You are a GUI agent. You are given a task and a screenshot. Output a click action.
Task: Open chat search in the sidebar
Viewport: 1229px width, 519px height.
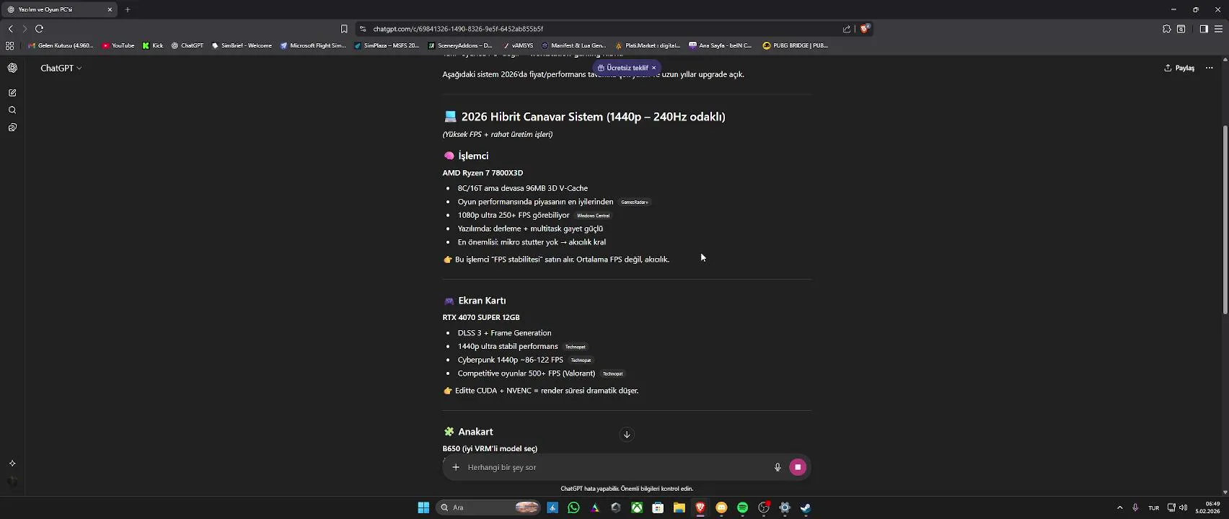tap(12, 110)
